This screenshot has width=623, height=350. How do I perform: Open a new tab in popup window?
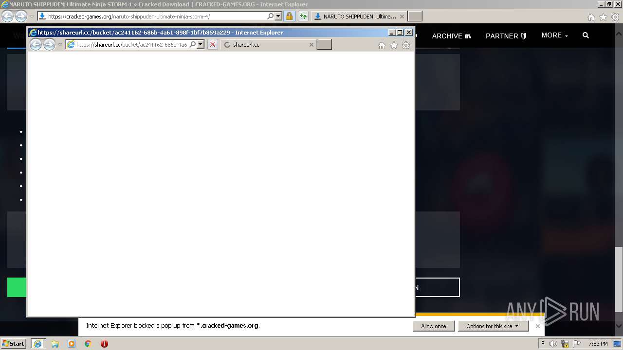pos(324,45)
